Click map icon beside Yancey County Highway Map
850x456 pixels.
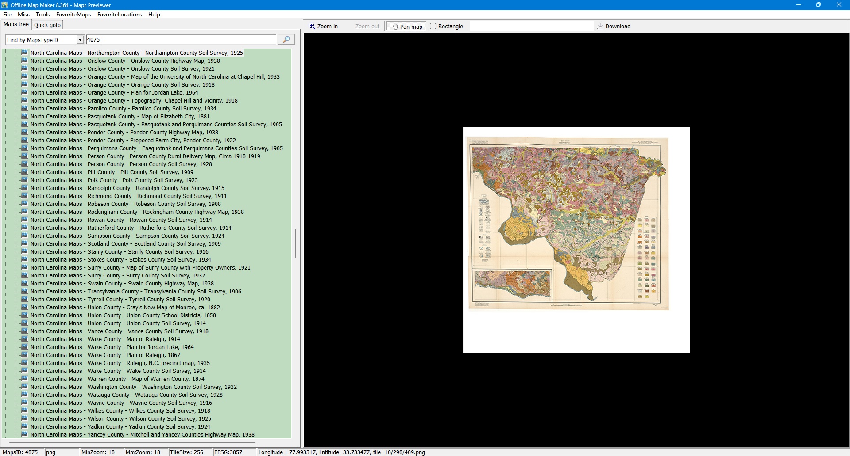coord(25,434)
